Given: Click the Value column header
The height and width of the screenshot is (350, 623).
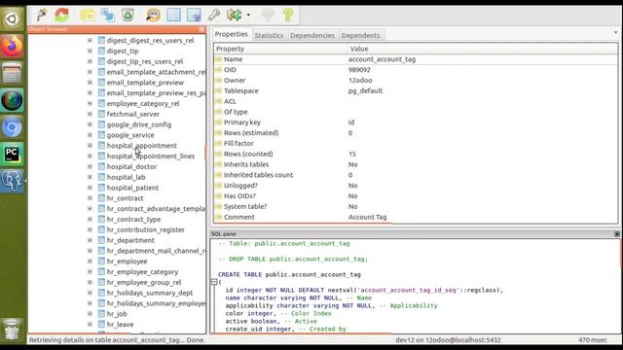Looking at the screenshot, I should click(x=483, y=49).
